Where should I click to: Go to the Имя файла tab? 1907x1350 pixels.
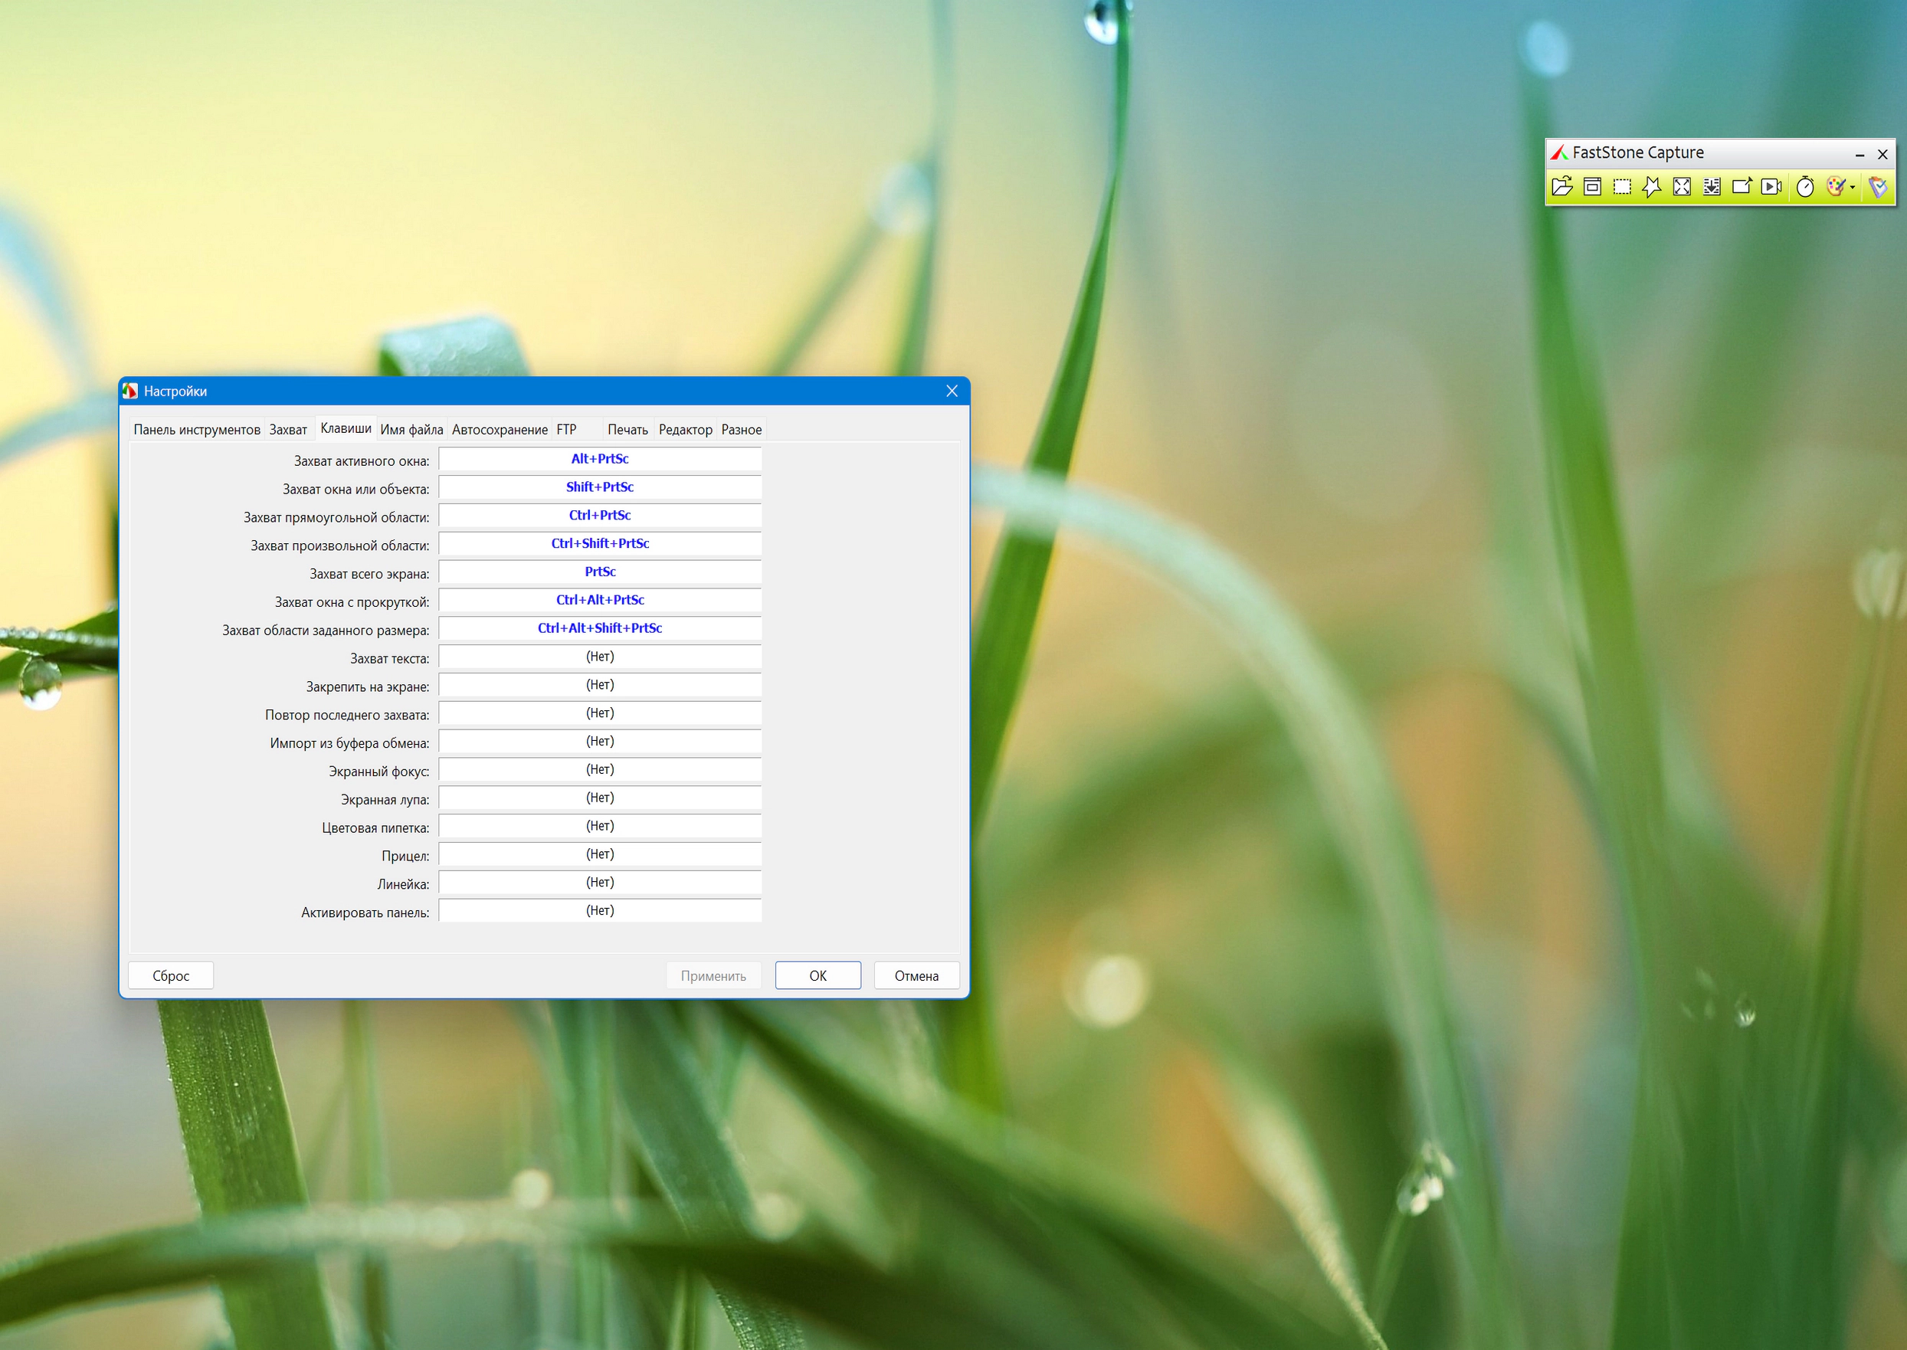coord(411,430)
